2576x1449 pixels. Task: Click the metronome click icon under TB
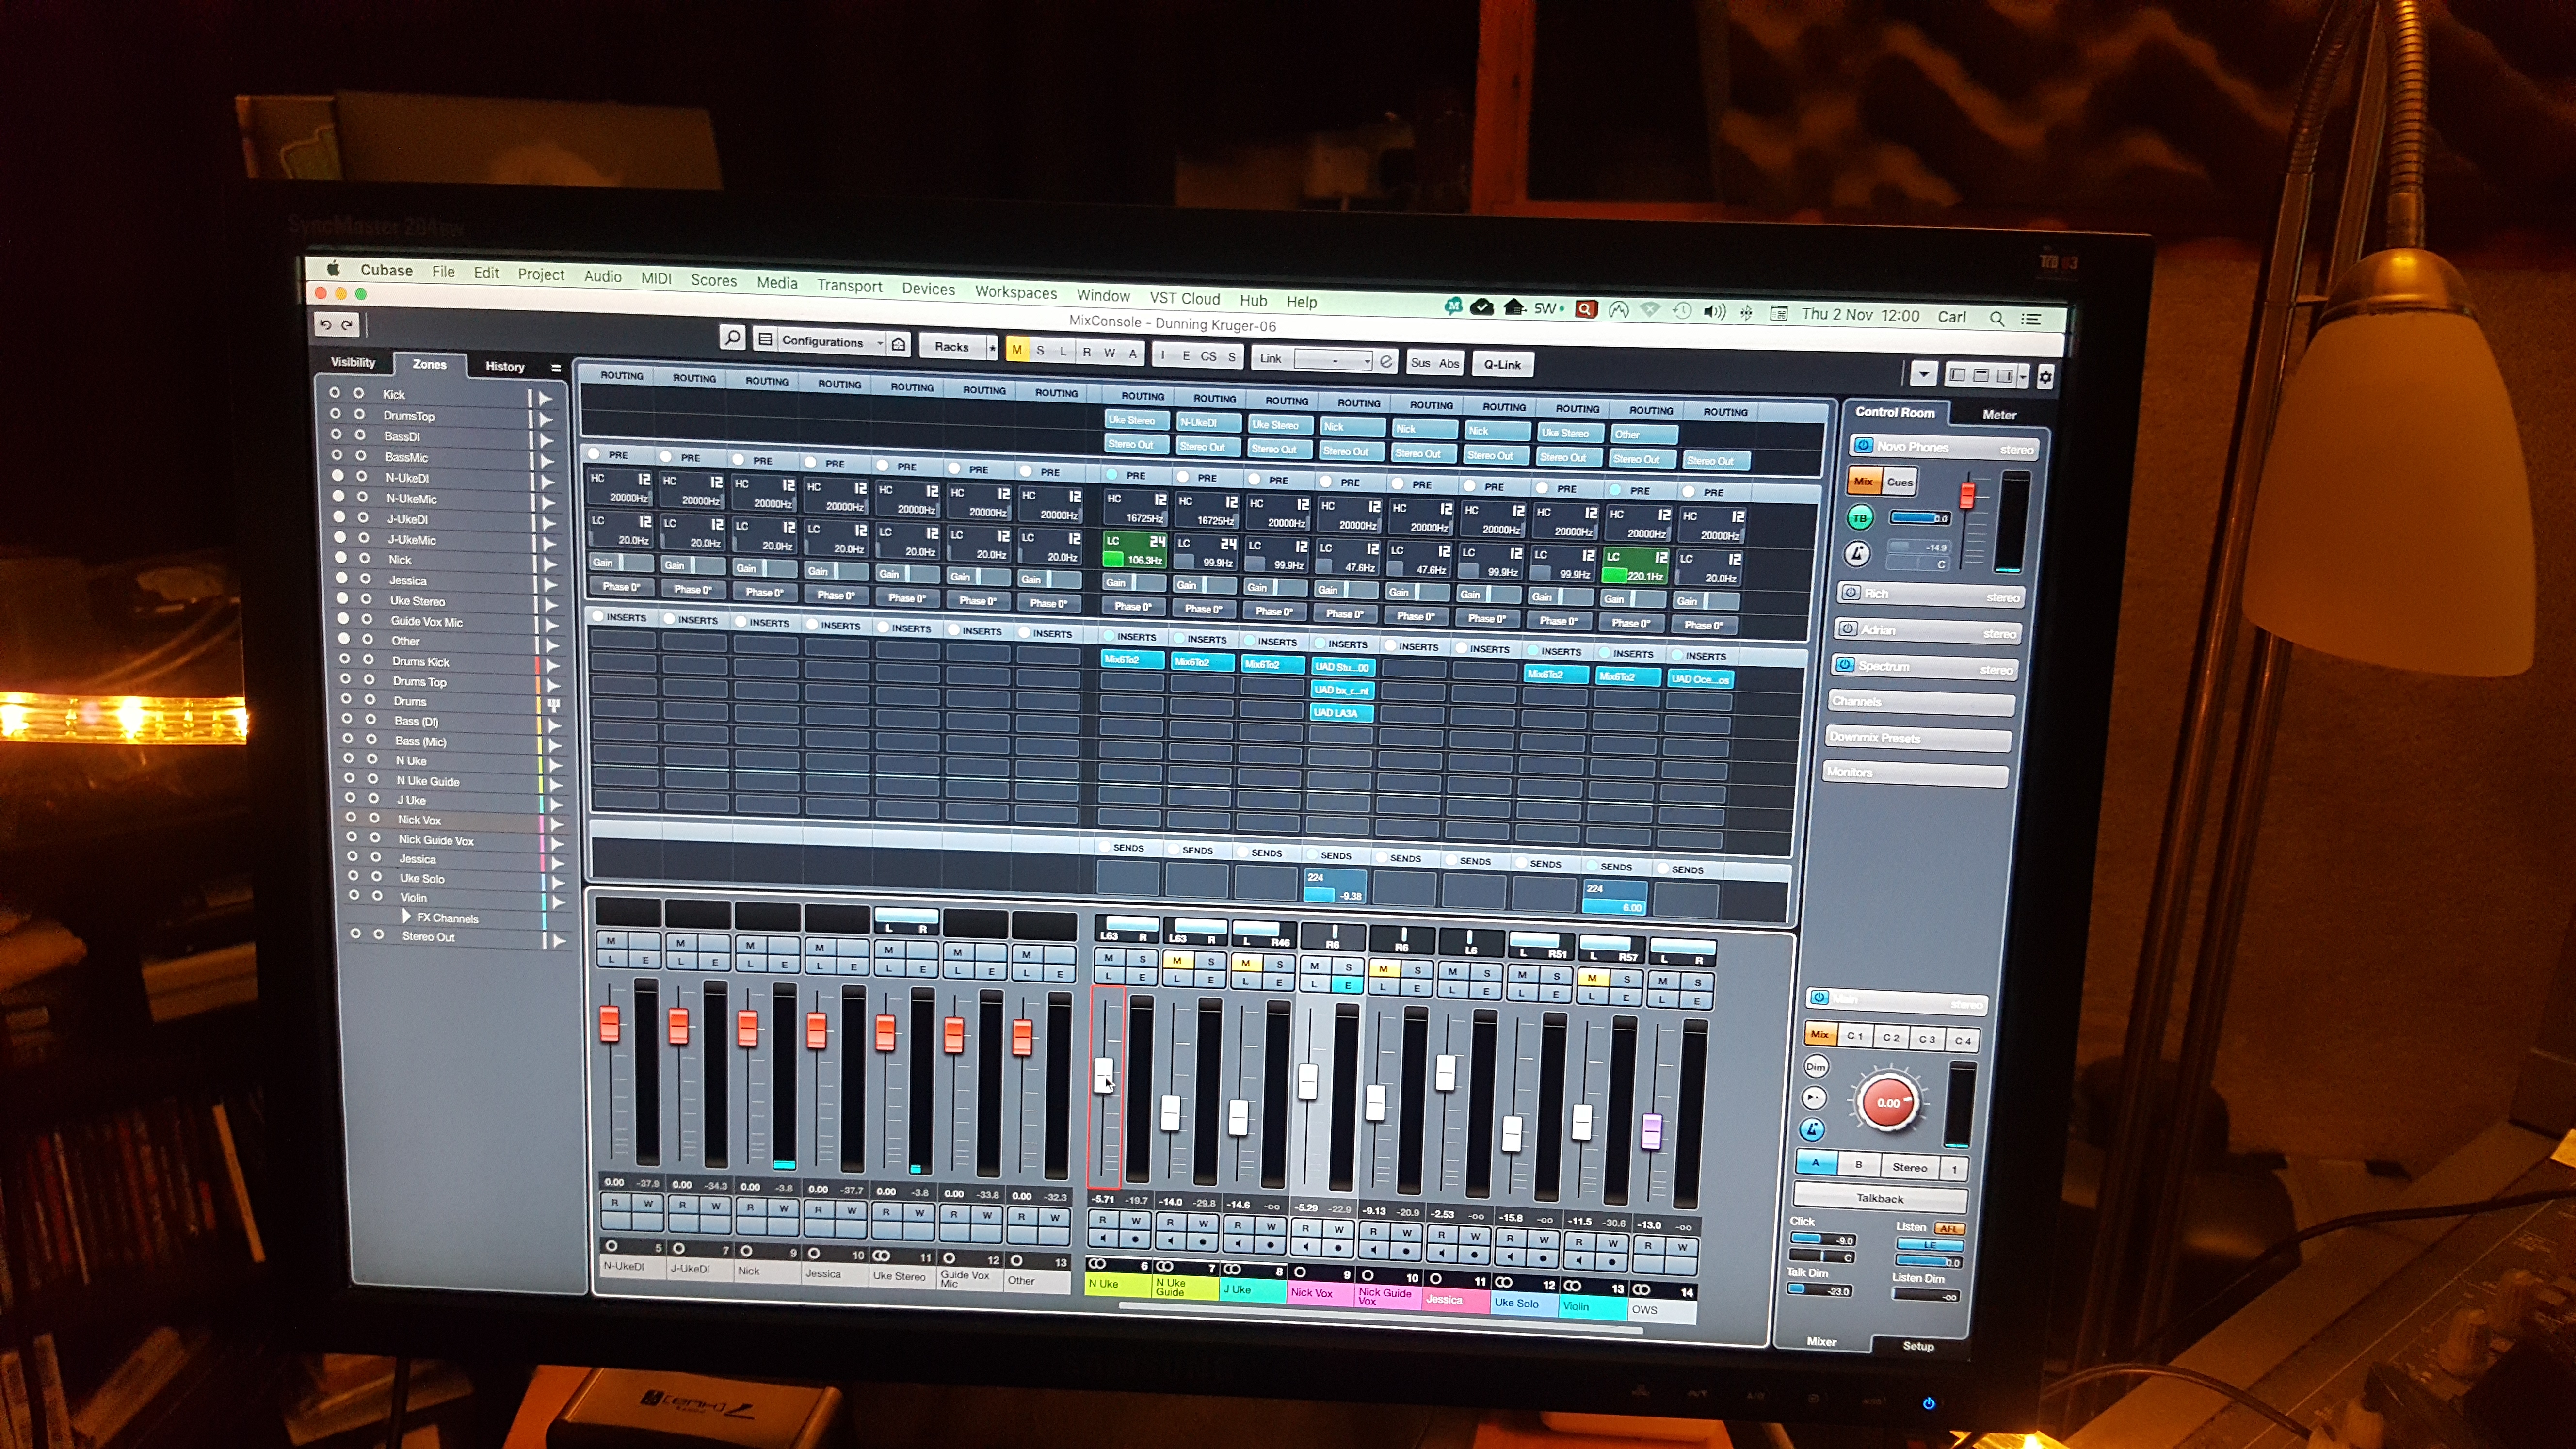point(1856,553)
